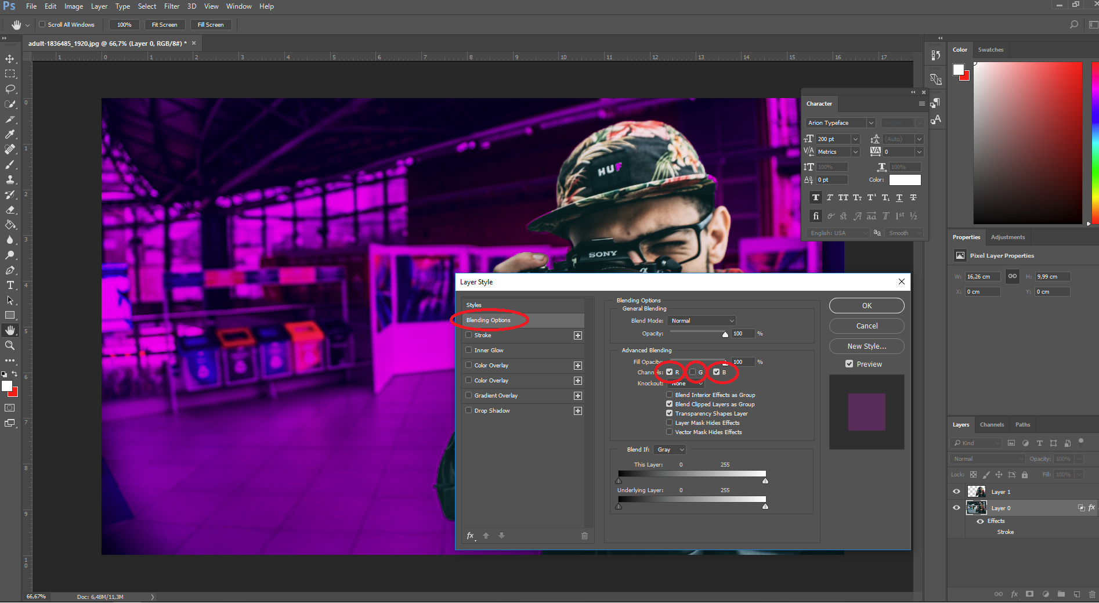
Task: Click the Underline icon in Character panel
Action: pyautogui.click(x=899, y=197)
